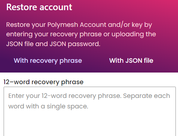Image resolution: width=178 pixels, height=136 pixels.
Task: Click the empty area below the placeholder text
Action: tap(90, 123)
